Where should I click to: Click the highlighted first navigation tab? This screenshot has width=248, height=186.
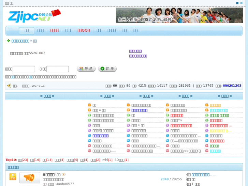click(27, 30)
